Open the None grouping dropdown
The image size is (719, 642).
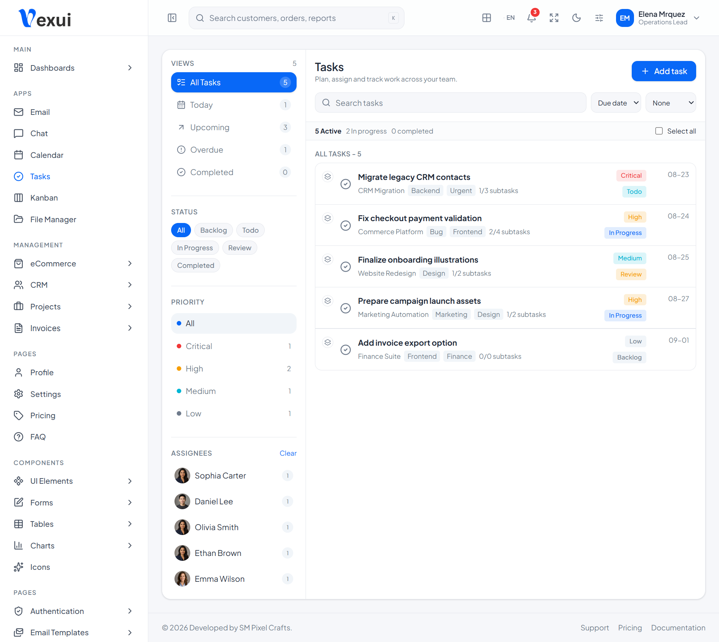[671, 103]
